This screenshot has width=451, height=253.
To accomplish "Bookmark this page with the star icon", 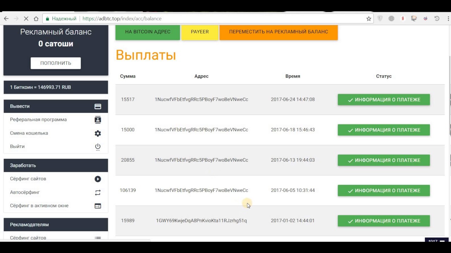I will (369, 19).
